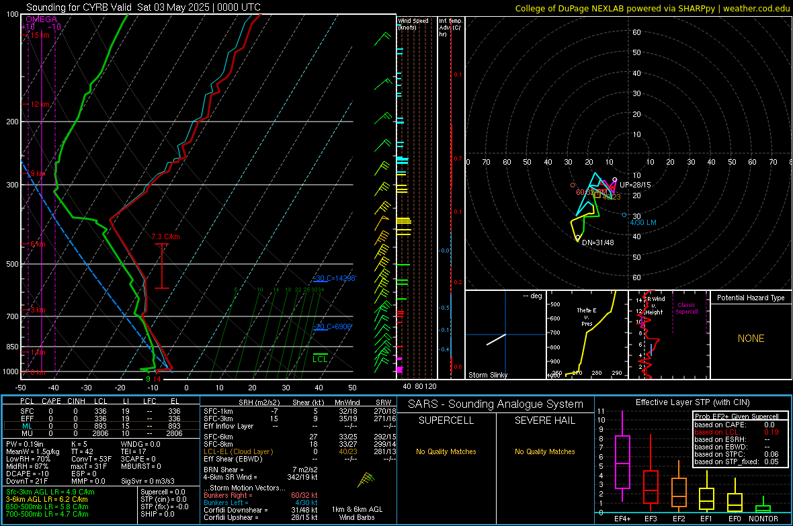Click the Potential Hazard Type header
793x526 pixels.
pos(751,298)
